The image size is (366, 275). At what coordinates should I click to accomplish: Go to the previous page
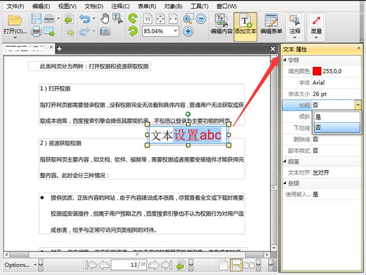click(x=104, y=265)
